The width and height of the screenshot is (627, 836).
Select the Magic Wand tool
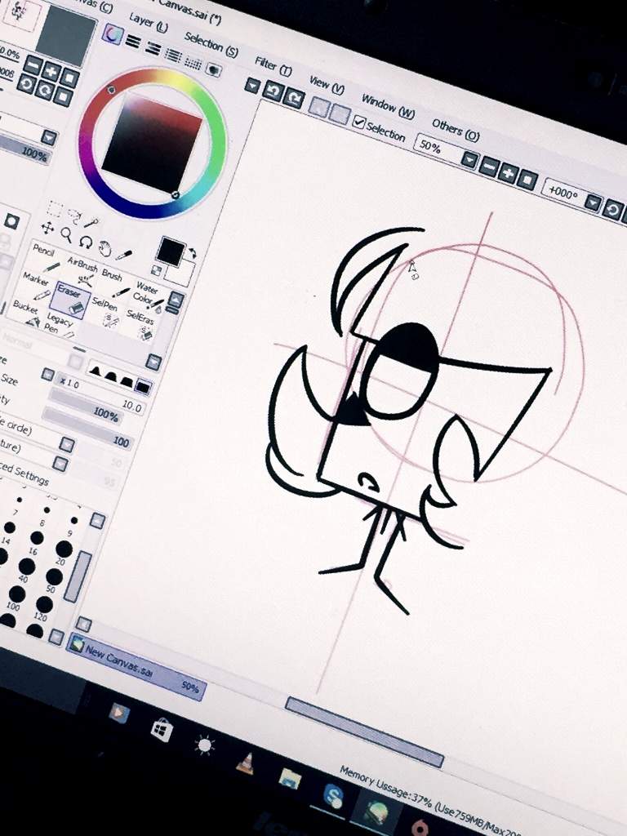tap(92, 221)
